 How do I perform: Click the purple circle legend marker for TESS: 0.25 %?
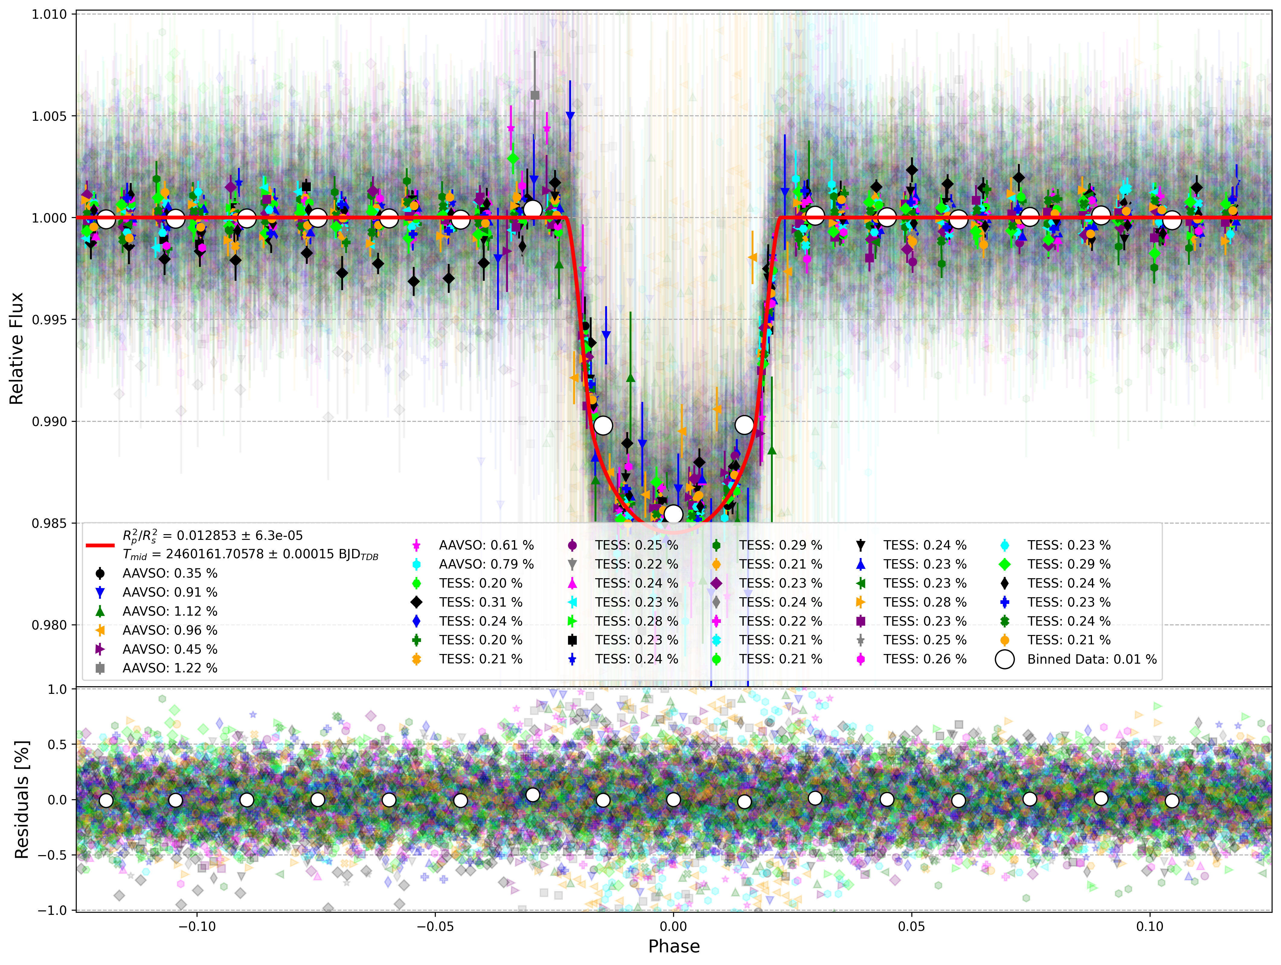pos(572,545)
